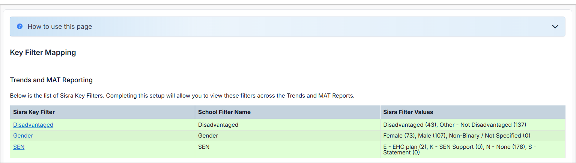Click the School Filter Name column header

tap(224, 112)
